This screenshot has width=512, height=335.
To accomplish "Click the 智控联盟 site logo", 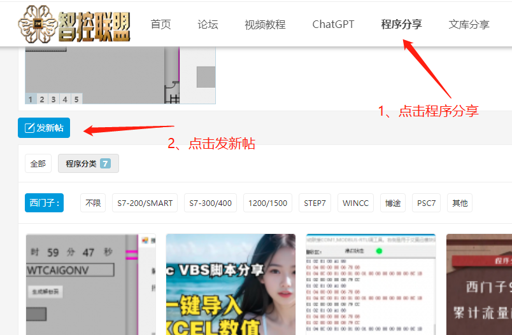I will [74, 25].
